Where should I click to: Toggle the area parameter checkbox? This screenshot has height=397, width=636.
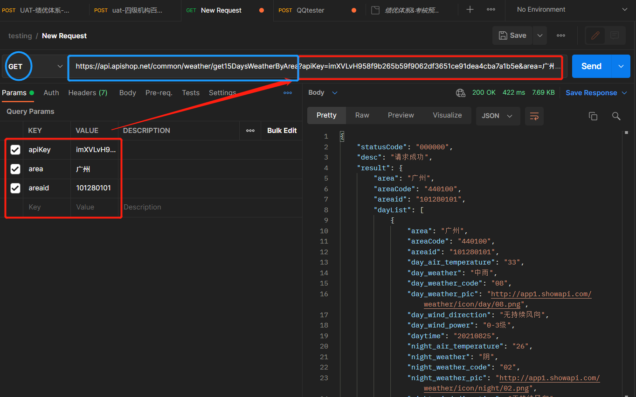click(x=15, y=169)
